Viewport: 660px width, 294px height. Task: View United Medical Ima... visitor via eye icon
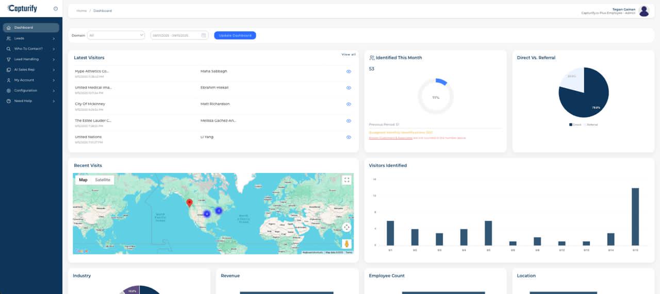(x=349, y=88)
